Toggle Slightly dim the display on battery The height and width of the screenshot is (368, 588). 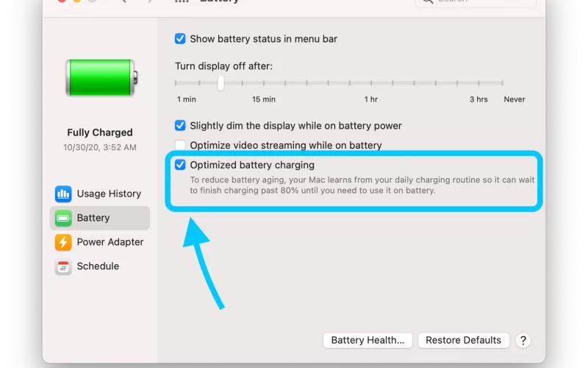click(180, 125)
